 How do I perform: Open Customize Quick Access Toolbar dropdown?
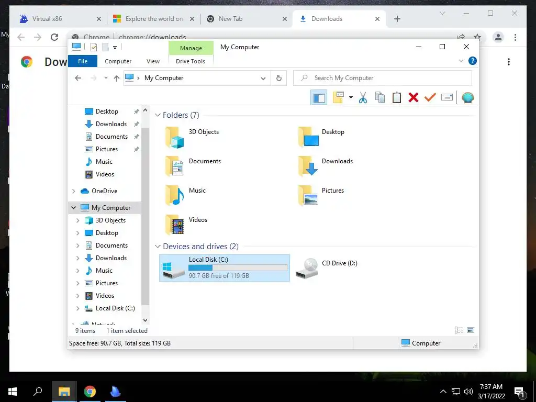pos(115,48)
